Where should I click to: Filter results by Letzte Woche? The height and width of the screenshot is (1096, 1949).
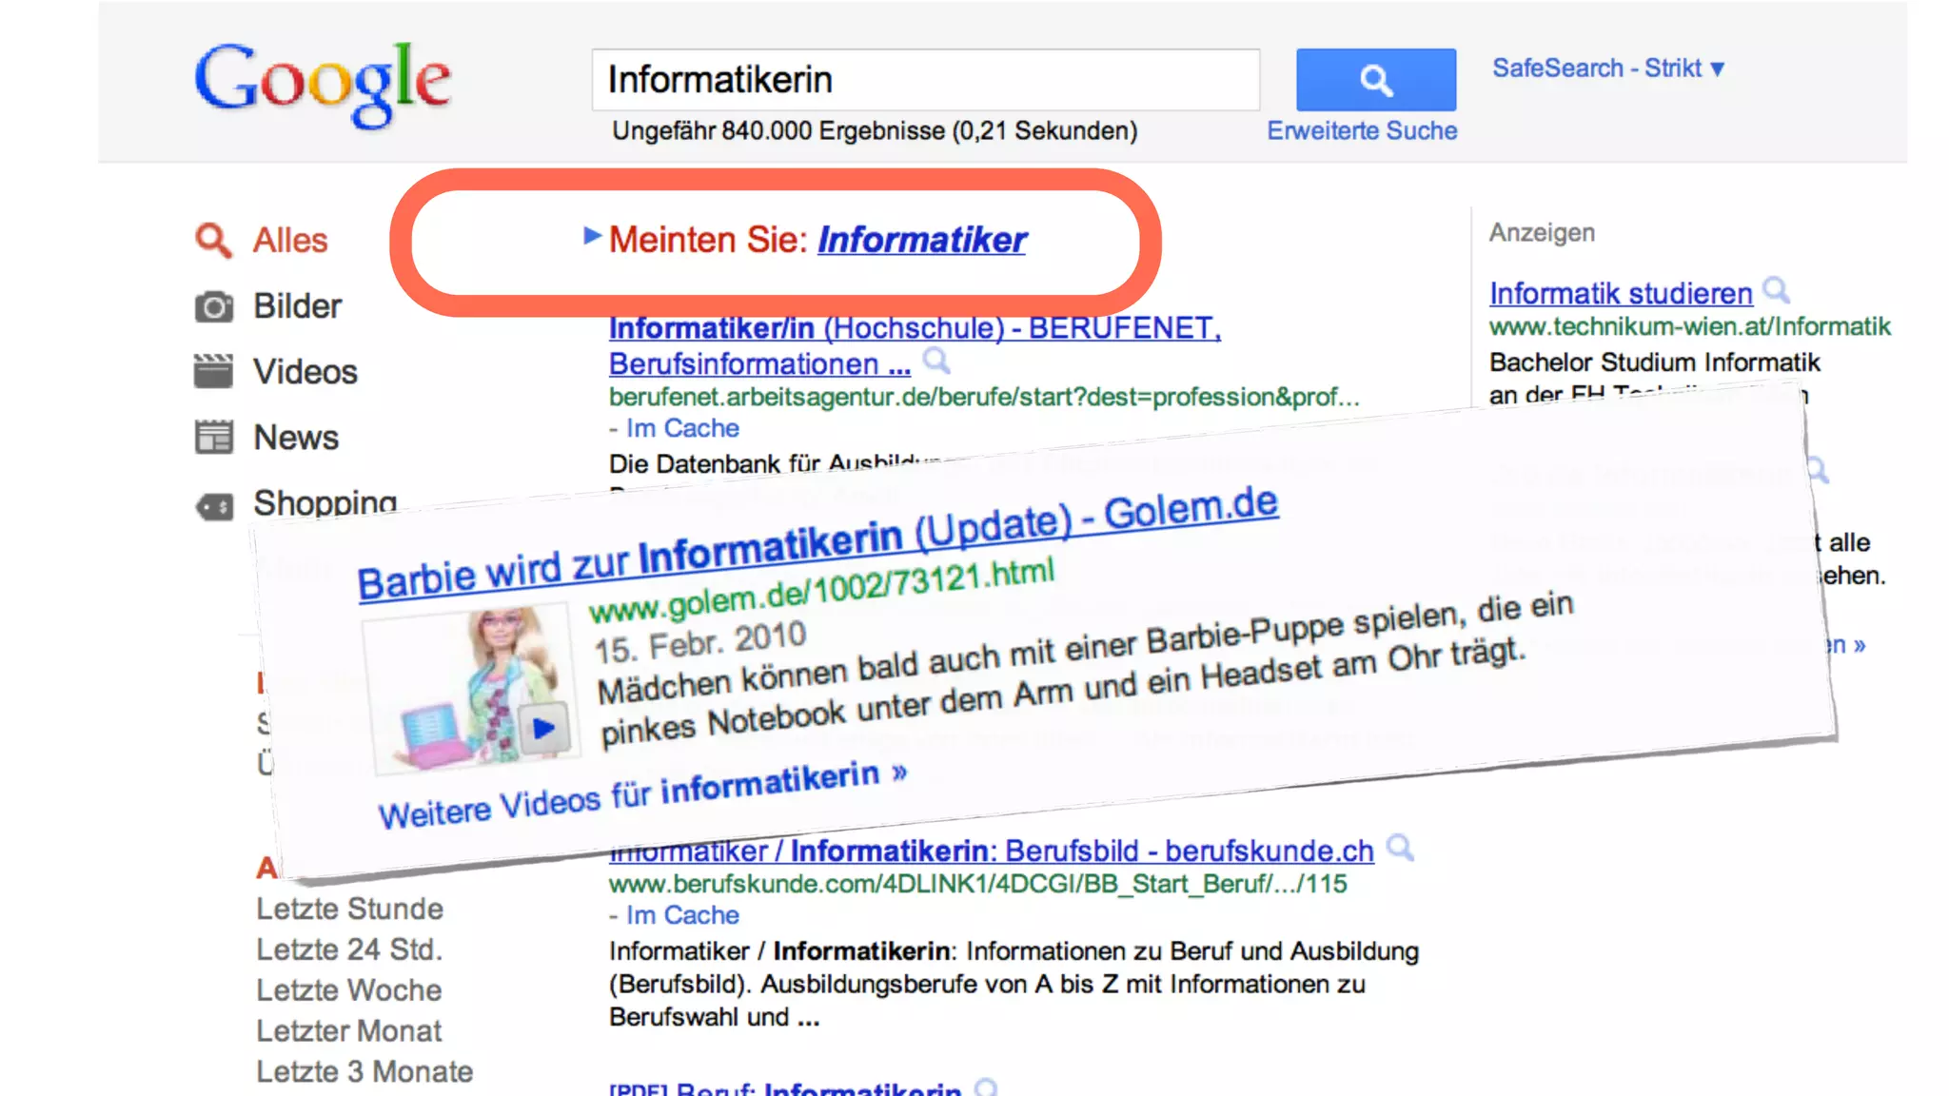coord(348,990)
